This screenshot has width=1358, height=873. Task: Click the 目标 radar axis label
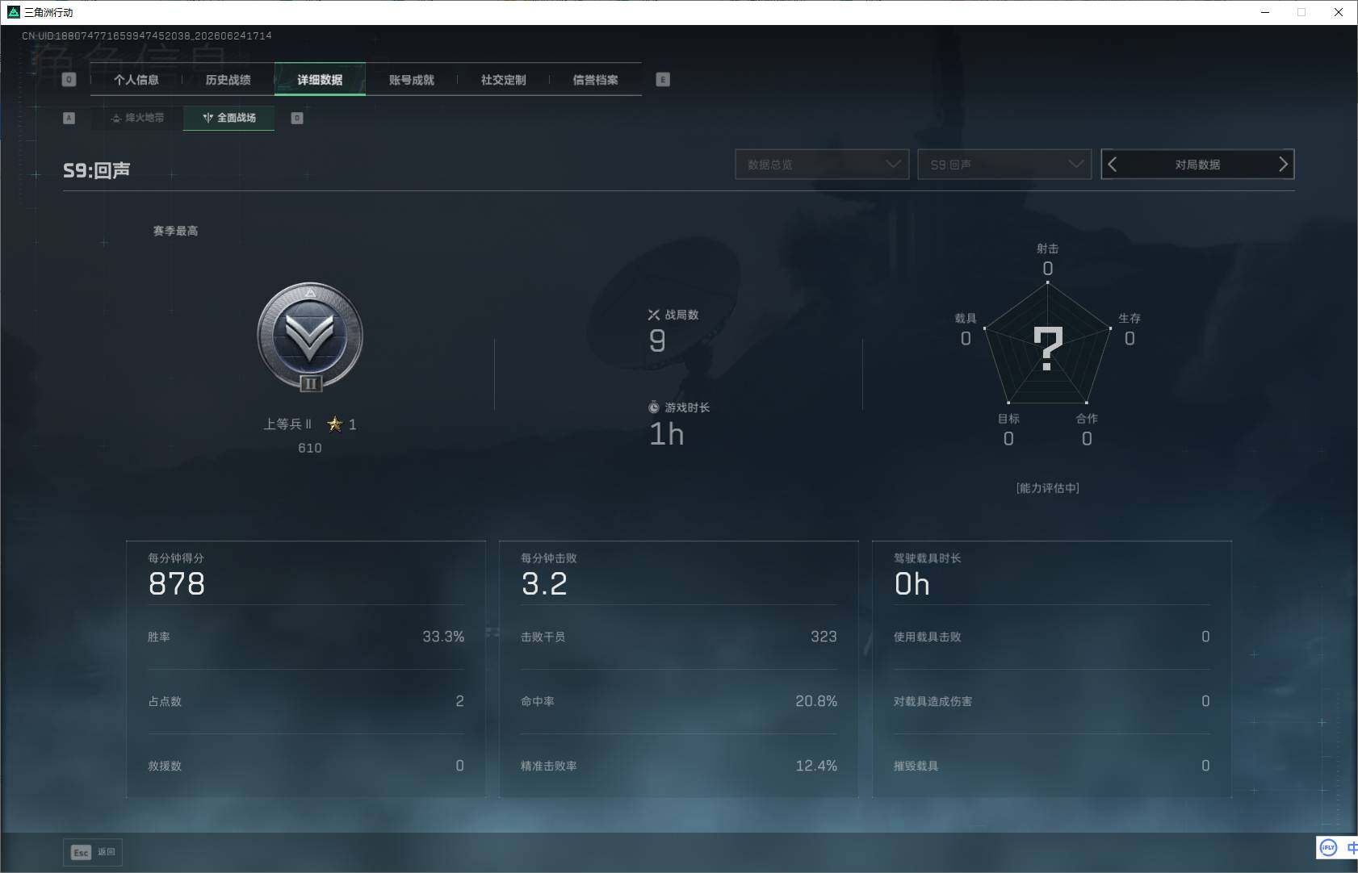[1008, 419]
